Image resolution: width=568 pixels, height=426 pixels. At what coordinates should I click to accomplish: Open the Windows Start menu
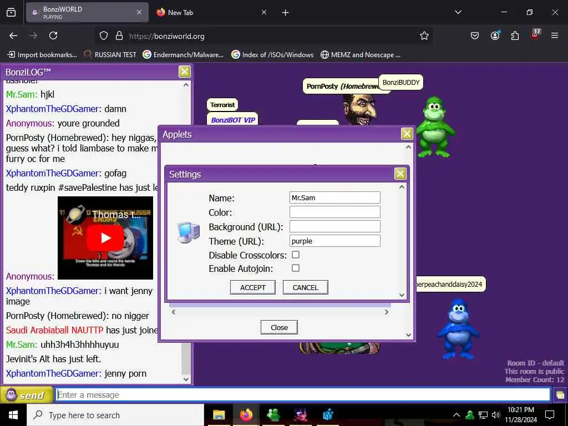(x=13, y=415)
